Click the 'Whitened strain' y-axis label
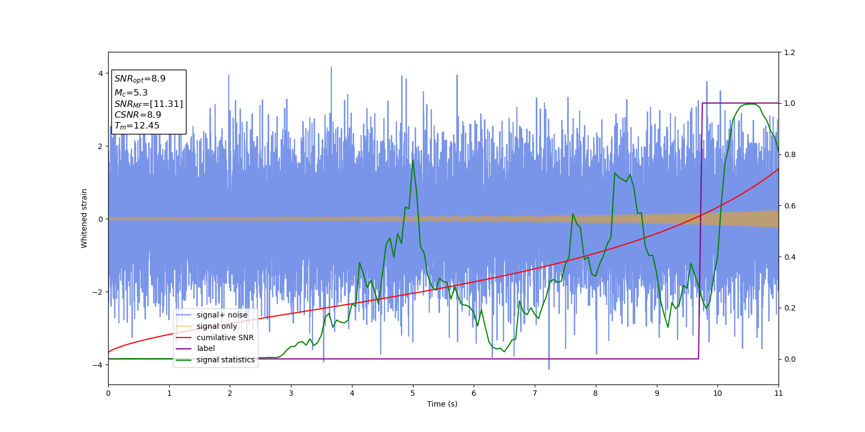This screenshot has height=432, width=865. 84,218
